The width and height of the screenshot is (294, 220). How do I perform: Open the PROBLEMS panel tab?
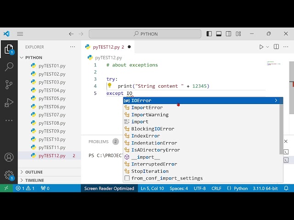click(98, 142)
